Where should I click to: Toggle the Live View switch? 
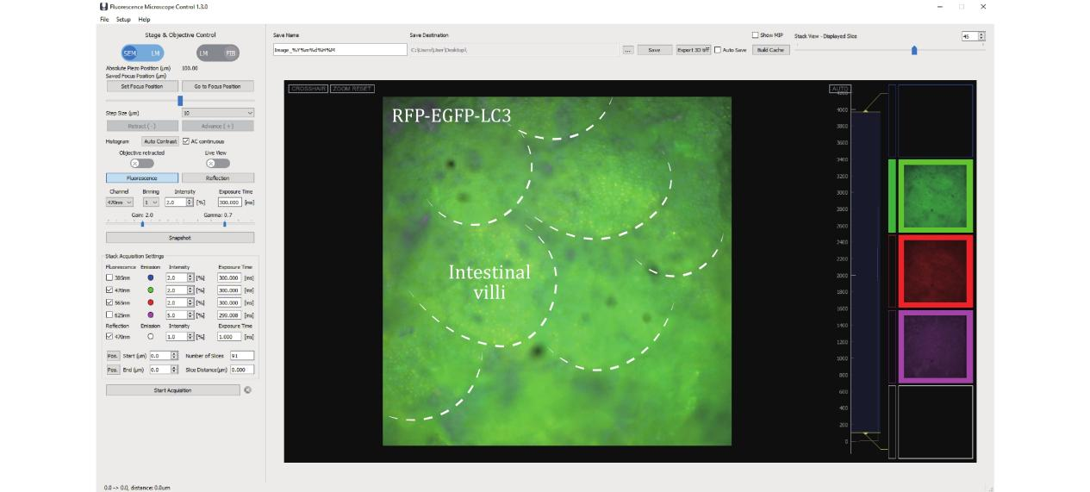tap(217, 163)
